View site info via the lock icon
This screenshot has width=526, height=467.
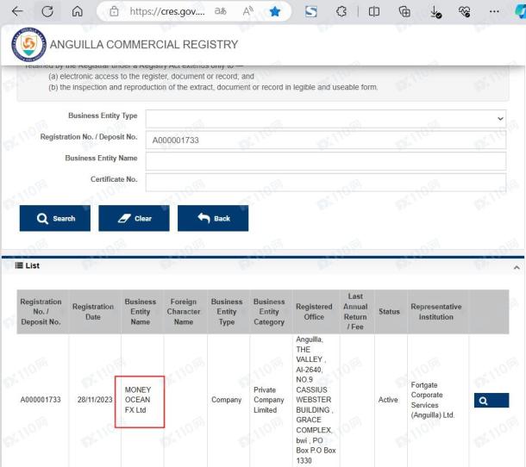(114, 11)
